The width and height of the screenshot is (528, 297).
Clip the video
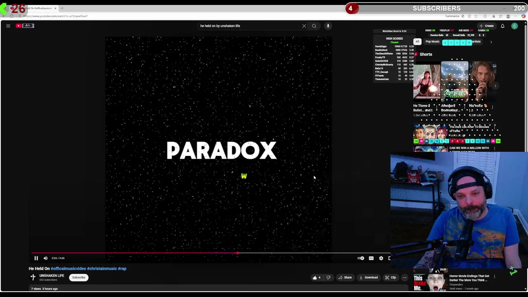[390, 278]
